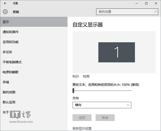Select monitor 1 thumbnail
This screenshot has width=161, height=131.
[x=116, y=52]
